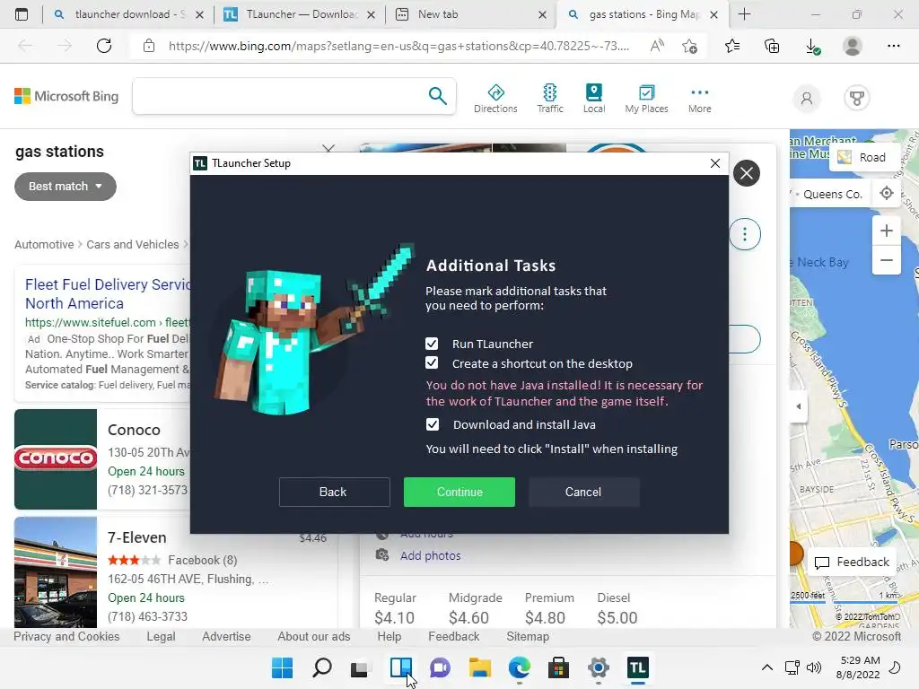The width and height of the screenshot is (919, 689).
Task: Select the Automotive breadcrumb
Action: tap(44, 244)
